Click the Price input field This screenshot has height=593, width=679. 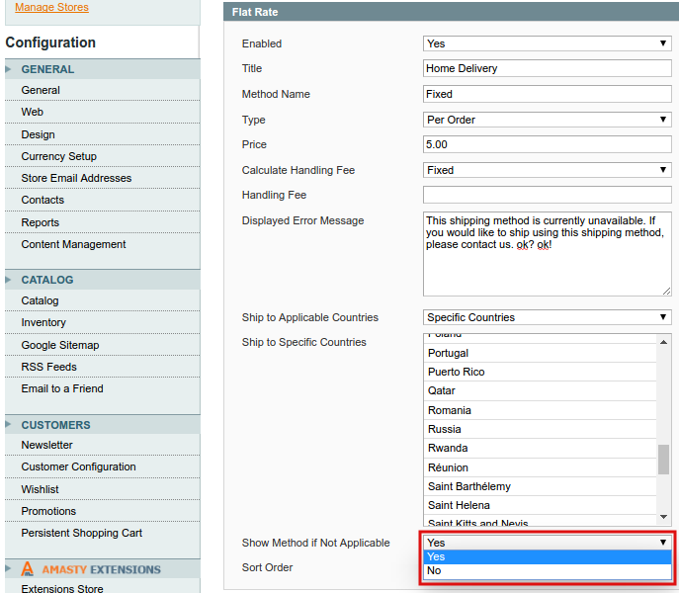pos(547,144)
